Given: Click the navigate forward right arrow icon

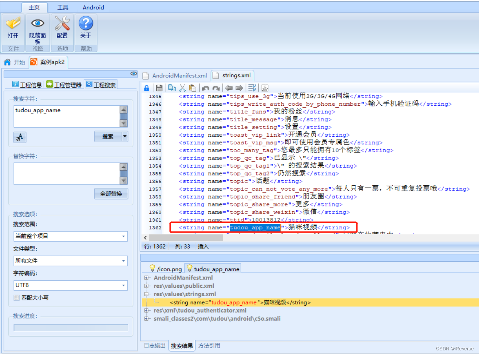Looking at the screenshot, I should point(239,88).
